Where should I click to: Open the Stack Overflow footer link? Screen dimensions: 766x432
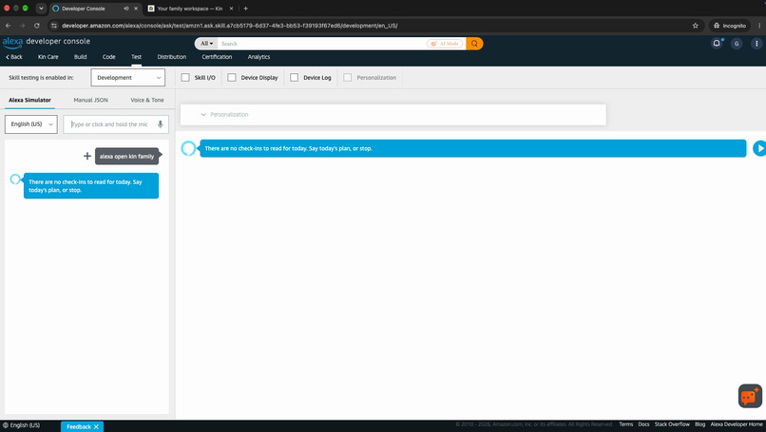pyautogui.click(x=672, y=424)
